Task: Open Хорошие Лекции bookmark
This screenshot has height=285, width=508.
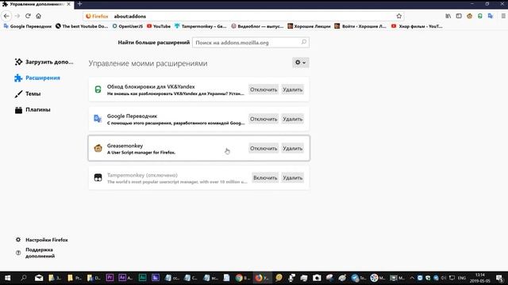Action: (x=309, y=26)
